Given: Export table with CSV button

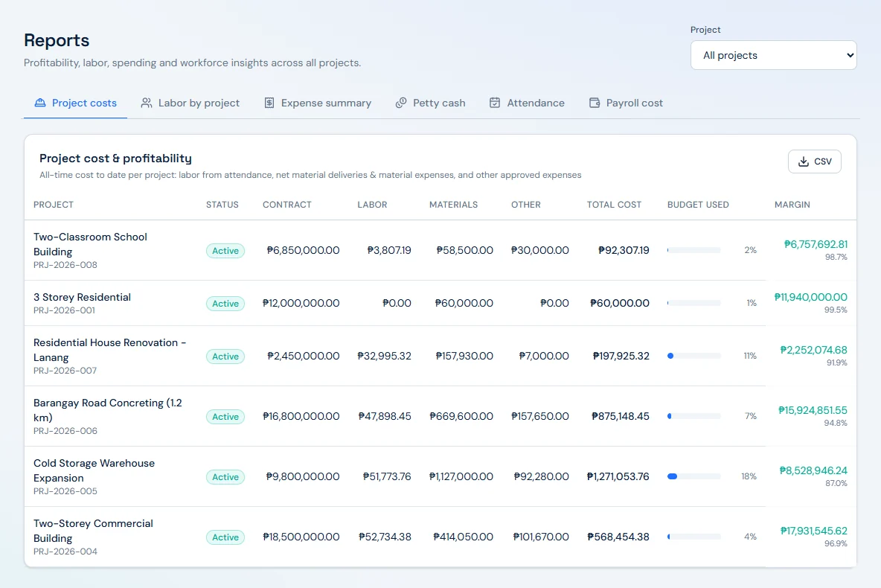Looking at the screenshot, I should 814,162.
